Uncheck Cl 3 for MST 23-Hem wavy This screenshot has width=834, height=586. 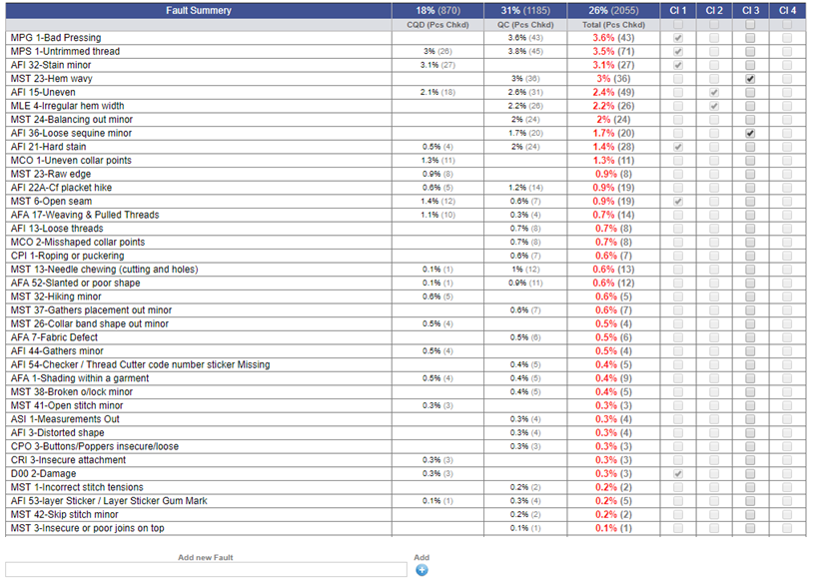750,79
